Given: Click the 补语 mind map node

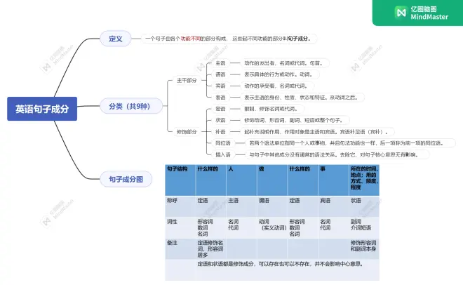Looking at the screenshot, I should coord(220,131).
